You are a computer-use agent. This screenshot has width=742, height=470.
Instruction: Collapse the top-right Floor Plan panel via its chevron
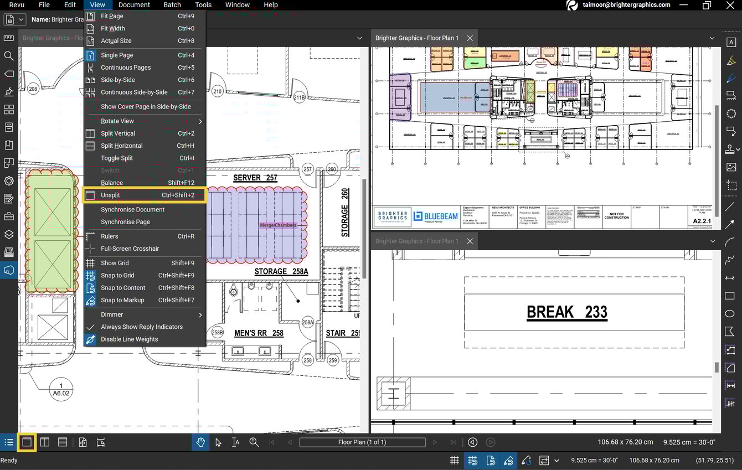712,38
